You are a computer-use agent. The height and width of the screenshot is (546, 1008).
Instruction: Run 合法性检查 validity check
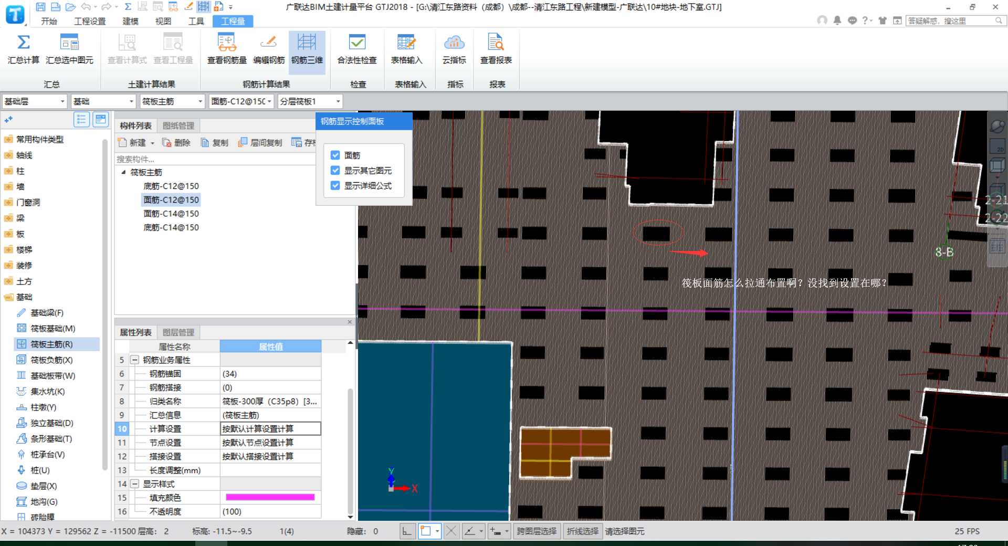(357, 49)
